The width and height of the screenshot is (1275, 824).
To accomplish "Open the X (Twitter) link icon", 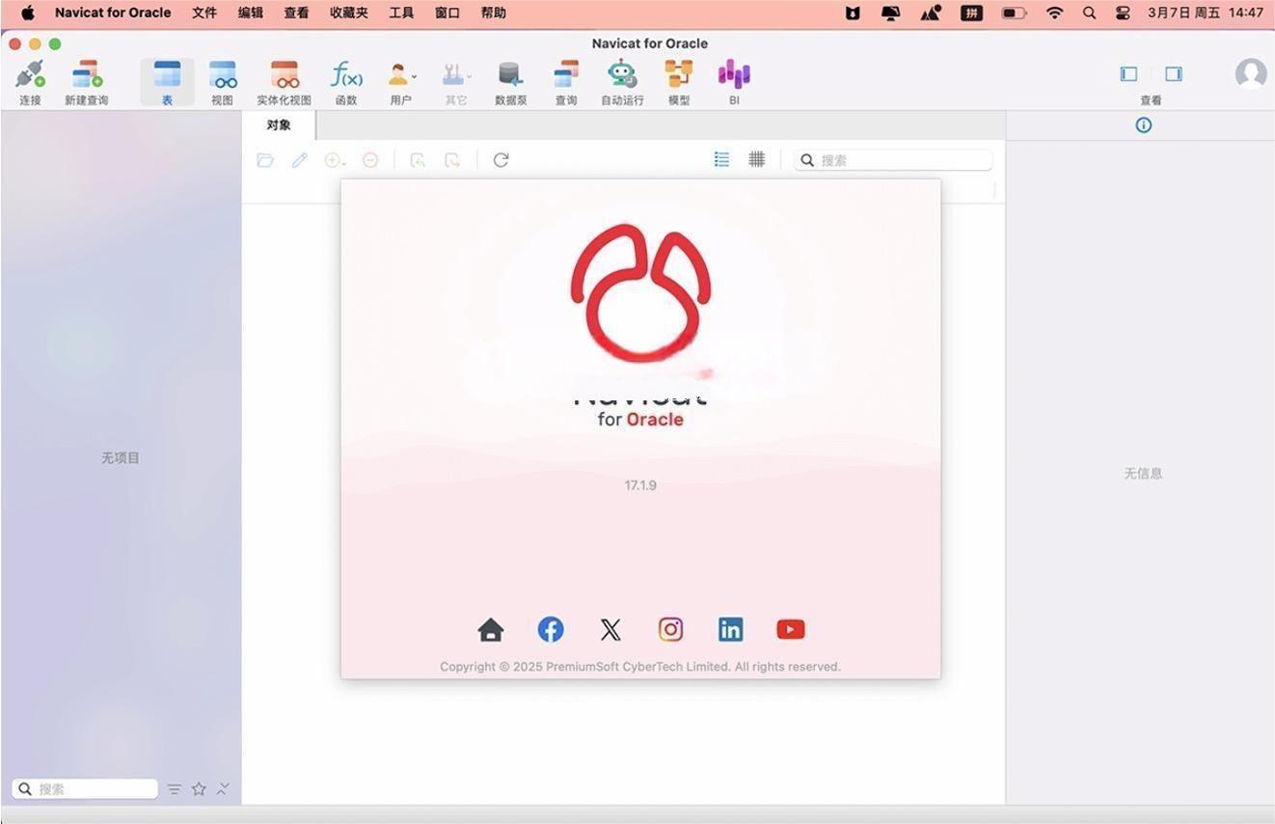I will pos(610,630).
